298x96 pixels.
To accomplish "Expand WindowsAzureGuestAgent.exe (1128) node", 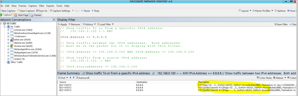I will pos(8,33).
